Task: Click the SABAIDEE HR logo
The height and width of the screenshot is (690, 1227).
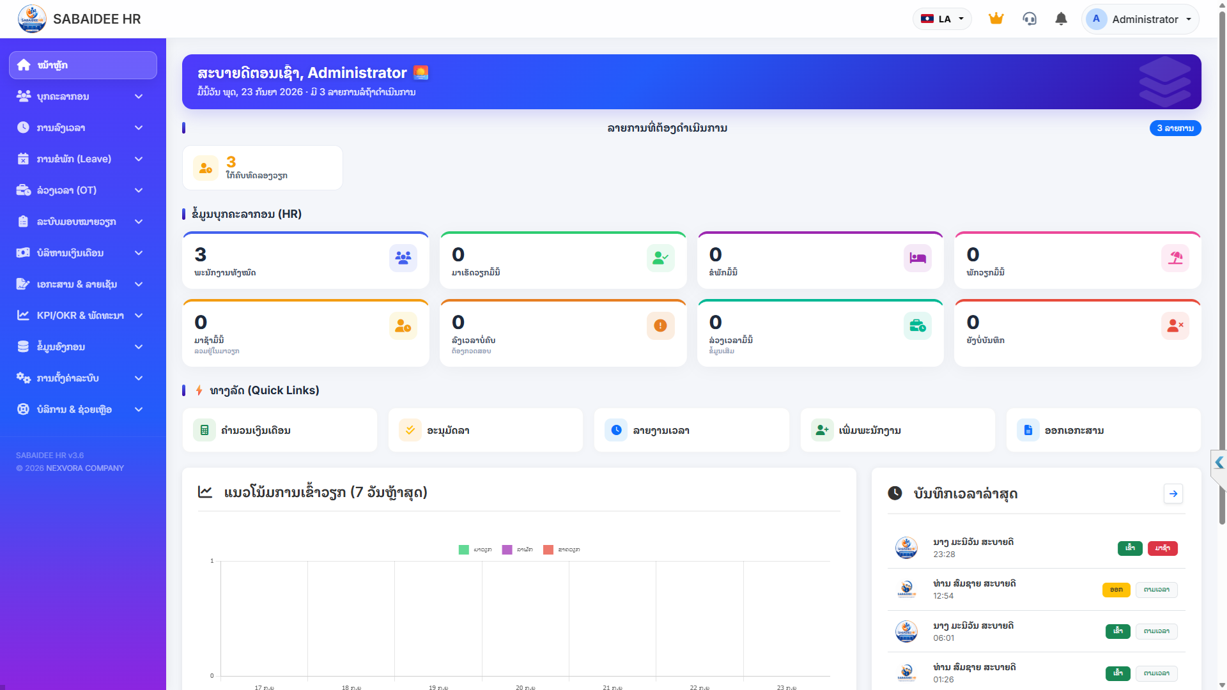Action: click(x=32, y=19)
